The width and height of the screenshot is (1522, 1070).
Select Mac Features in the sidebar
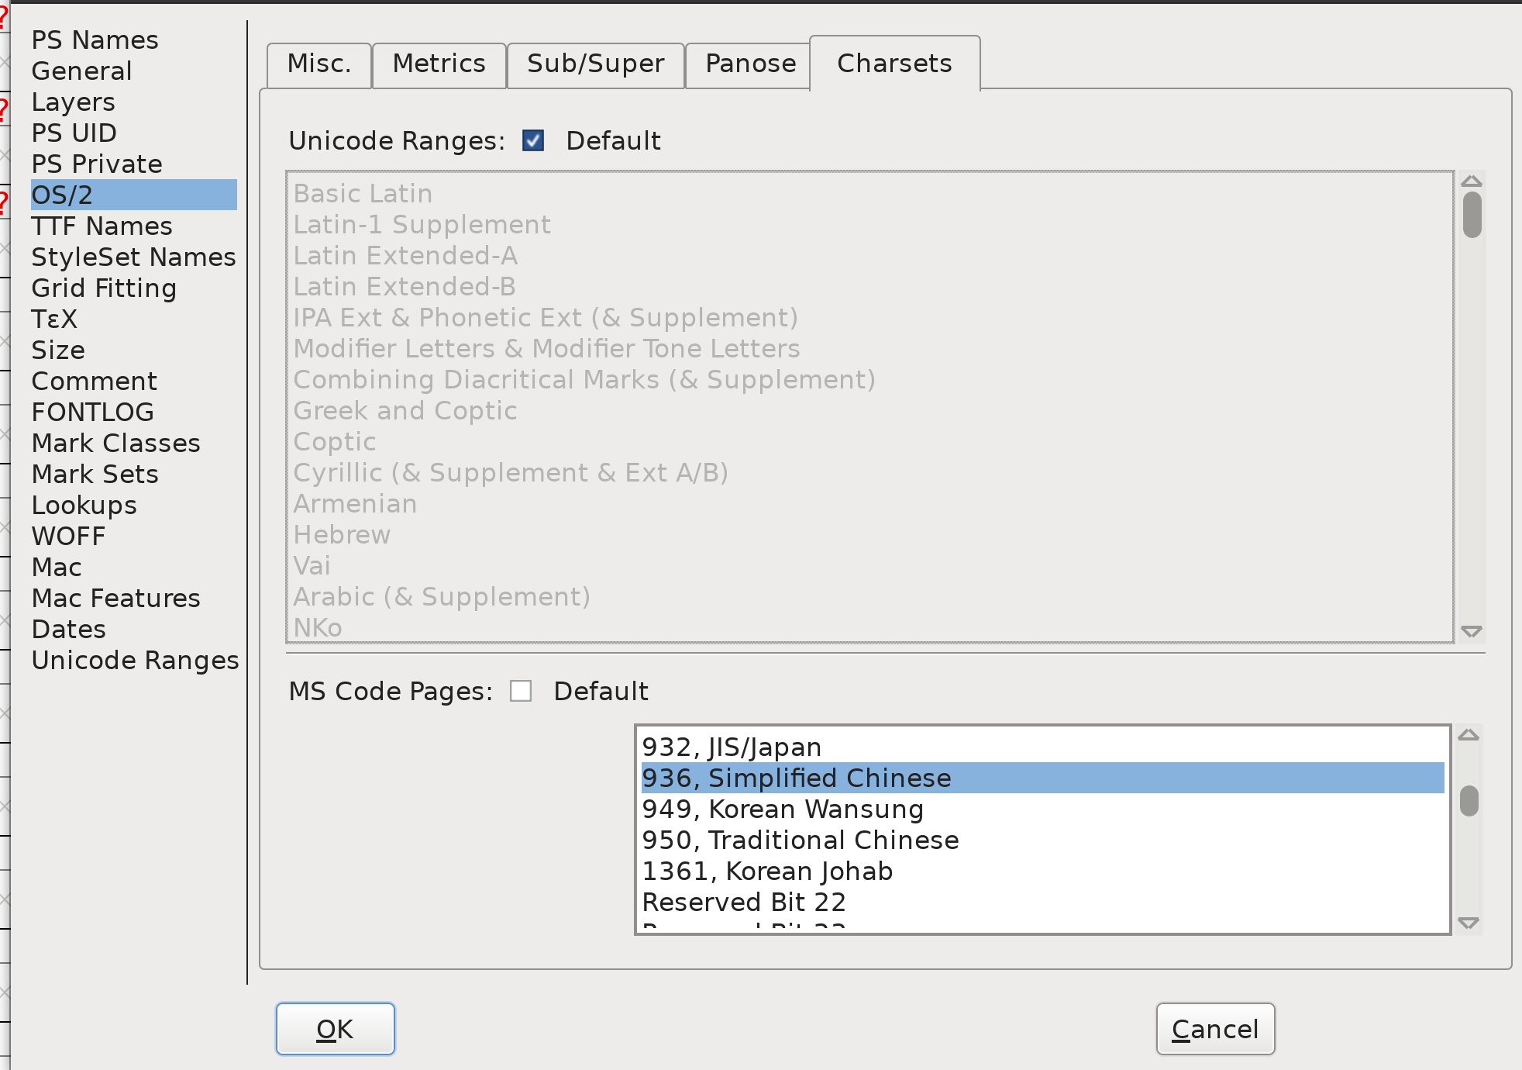point(115,598)
